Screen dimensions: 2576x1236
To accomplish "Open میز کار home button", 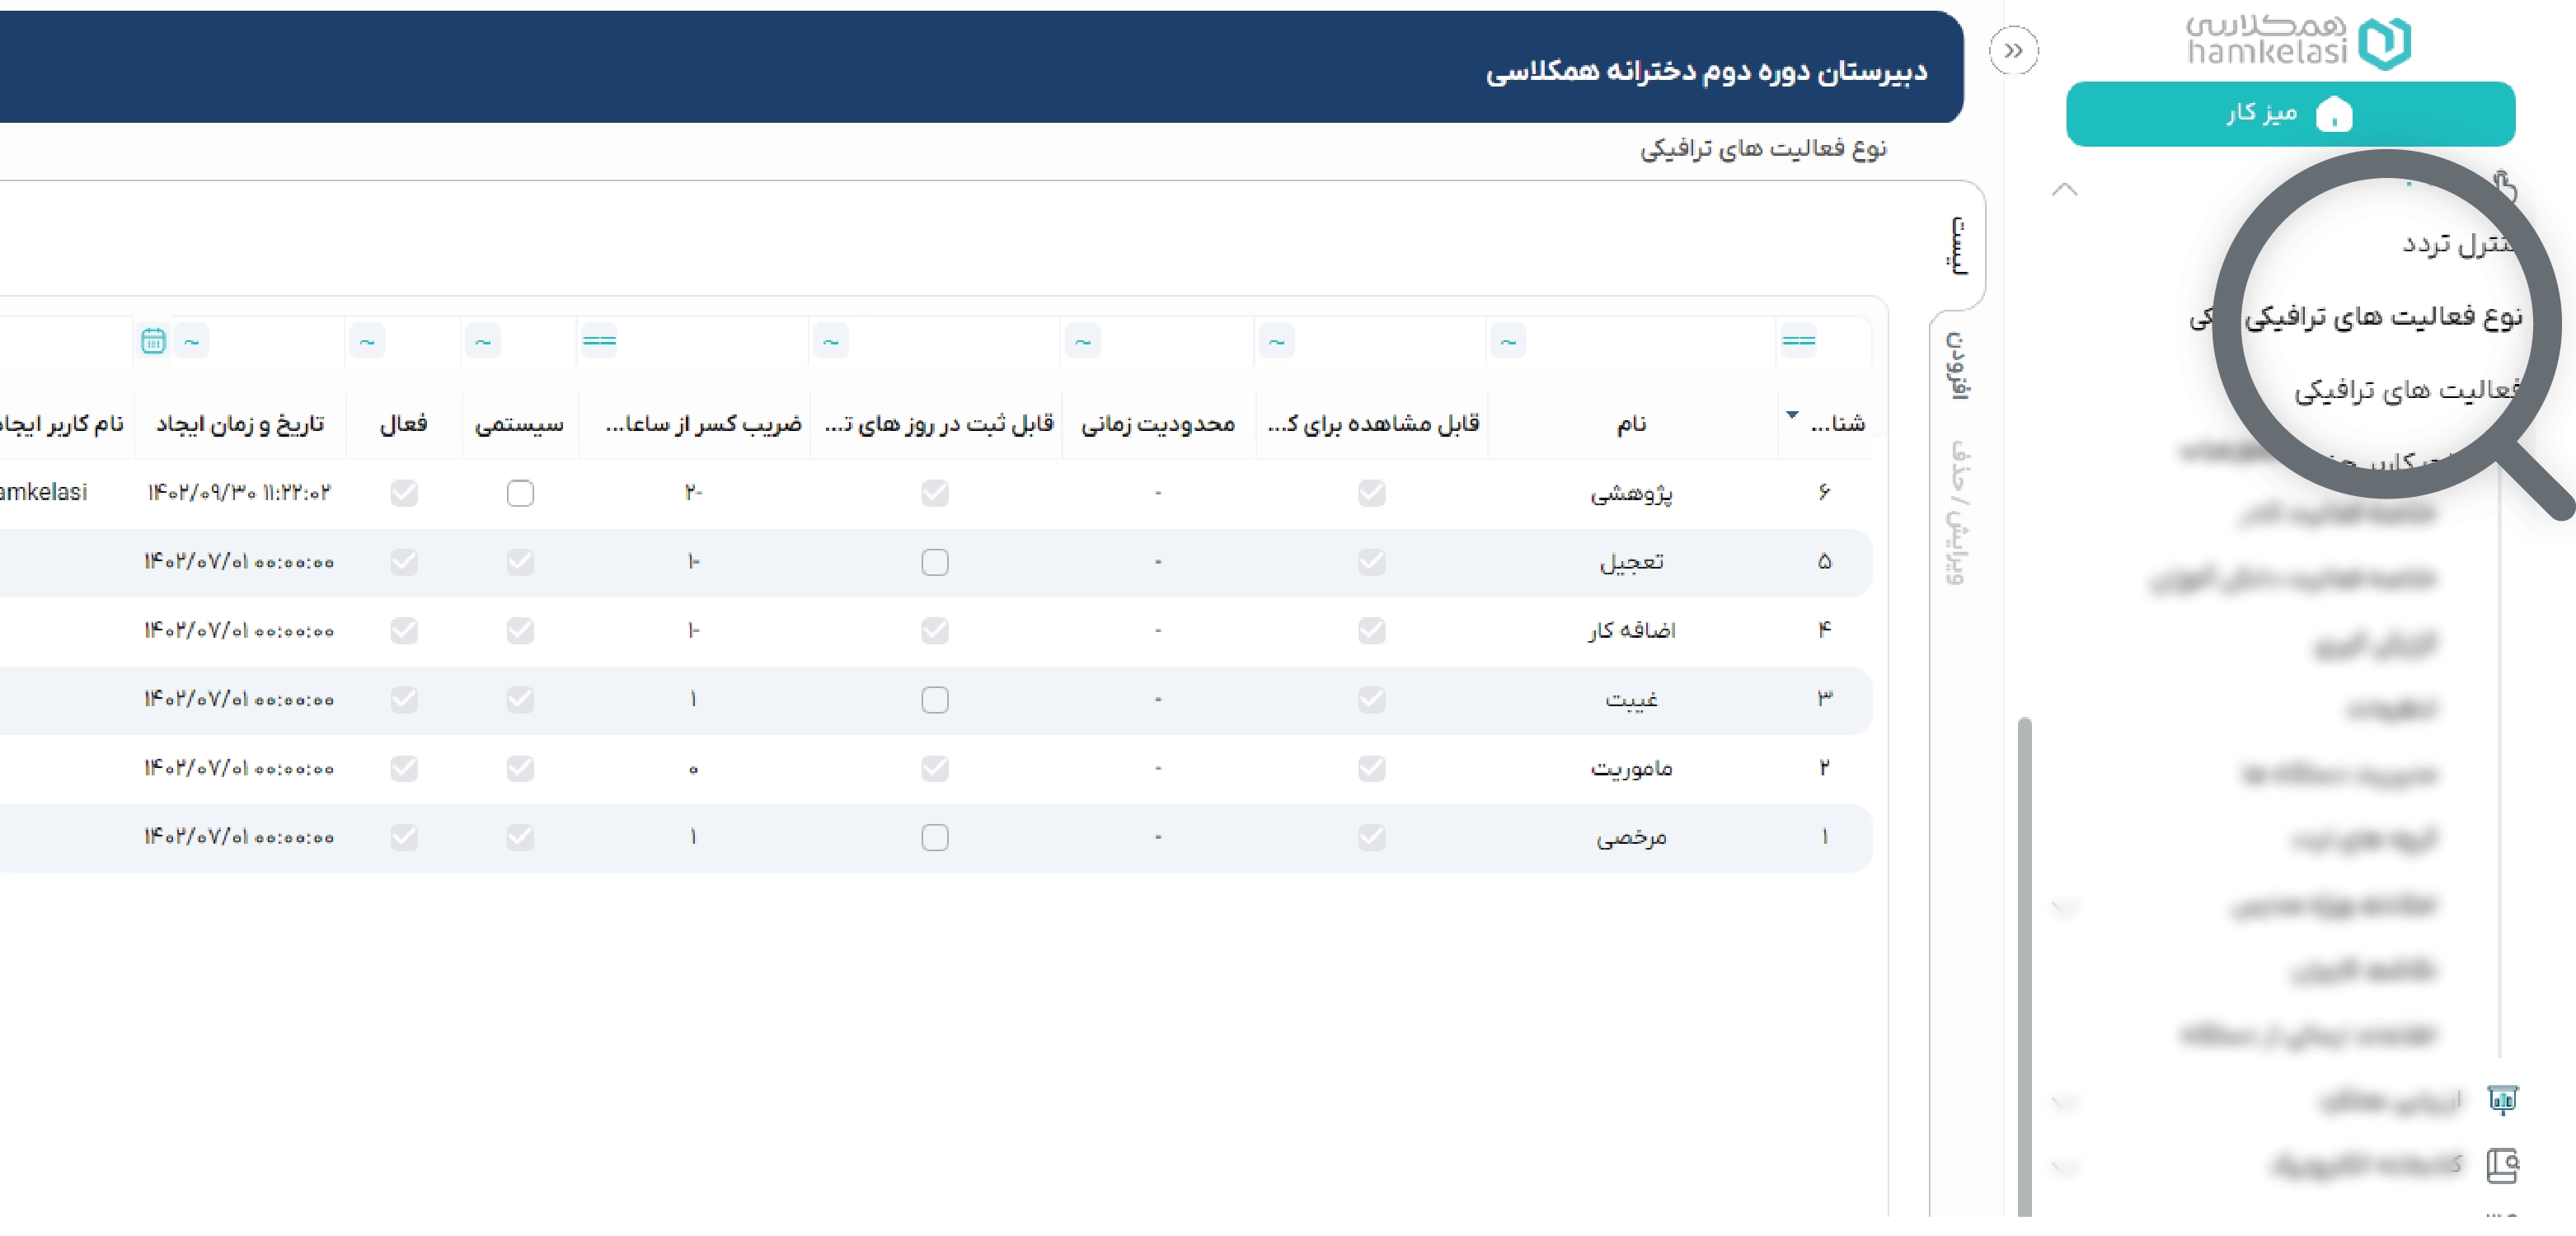I will pos(2290,114).
